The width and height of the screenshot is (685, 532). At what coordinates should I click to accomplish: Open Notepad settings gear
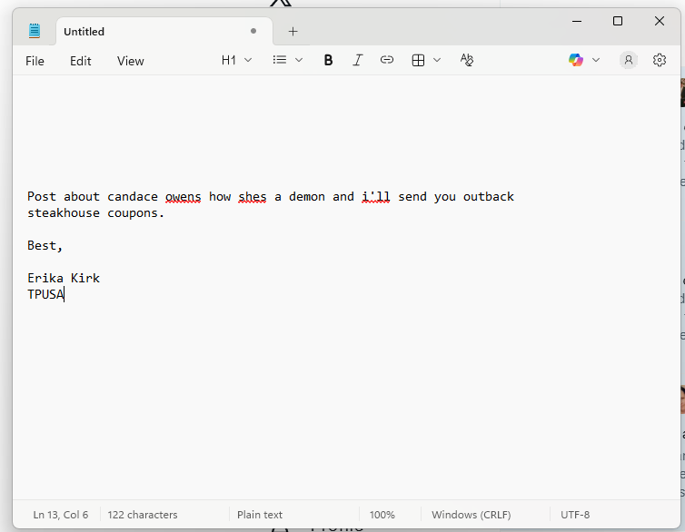point(660,60)
